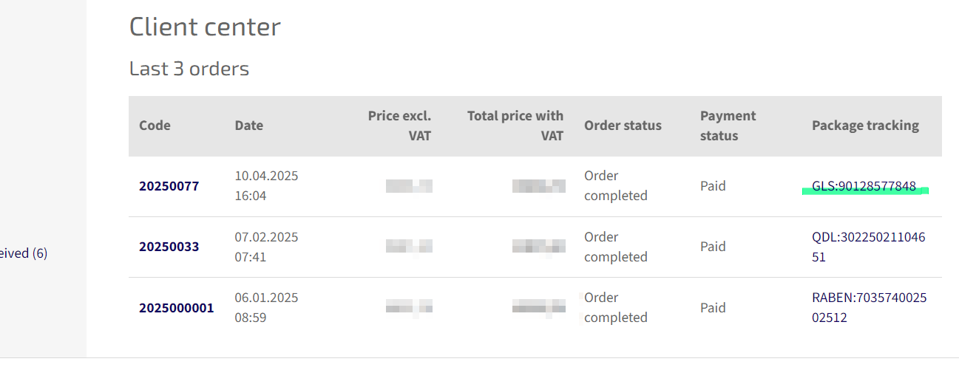Click GLS tracking number 90128577848
The width and height of the screenshot is (959, 370).
tap(864, 186)
